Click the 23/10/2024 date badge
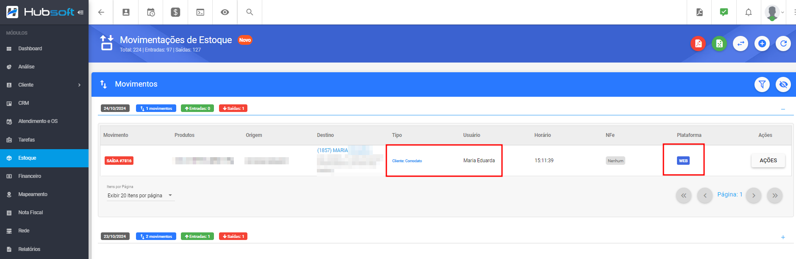The height and width of the screenshot is (259, 796). [115, 237]
